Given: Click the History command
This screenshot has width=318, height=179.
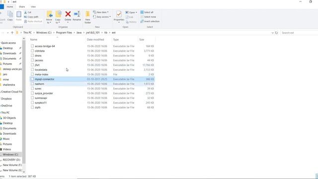Looking at the screenshot, I should 131,22.
